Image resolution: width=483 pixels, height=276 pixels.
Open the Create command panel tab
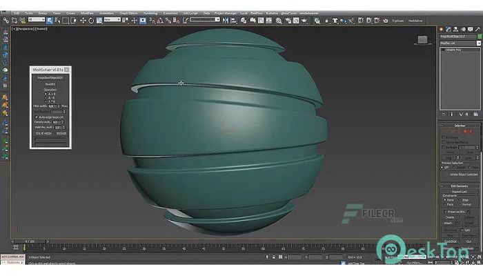[x=442, y=29]
